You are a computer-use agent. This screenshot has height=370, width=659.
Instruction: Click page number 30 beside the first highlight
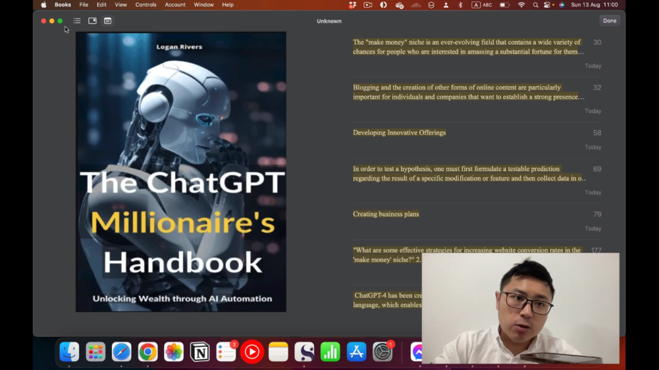(x=597, y=42)
